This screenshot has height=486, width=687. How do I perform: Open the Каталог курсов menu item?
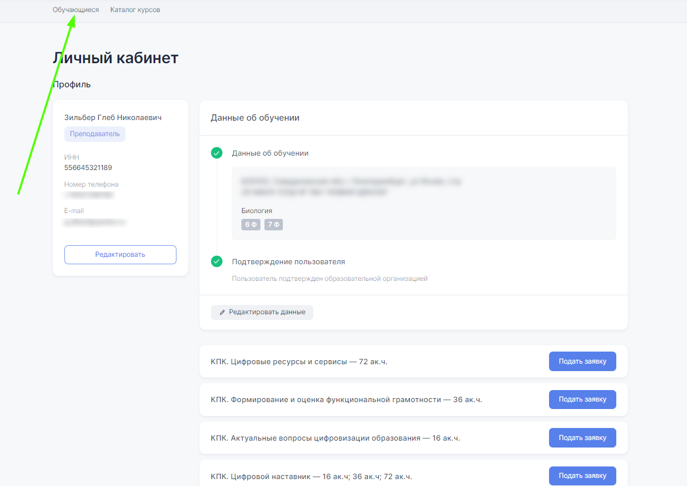135,10
